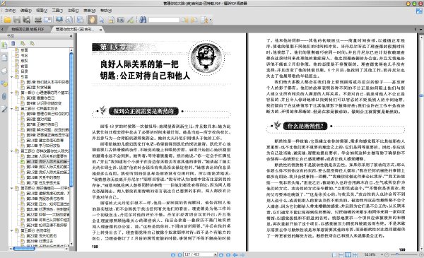The height and width of the screenshot is (258, 424).
Task: Go to first page in status bar
Action: click(173, 254)
